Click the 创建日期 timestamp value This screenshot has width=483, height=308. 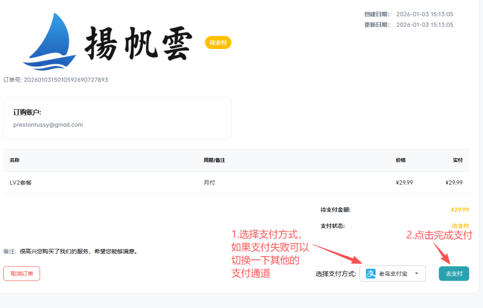tap(425, 14)
